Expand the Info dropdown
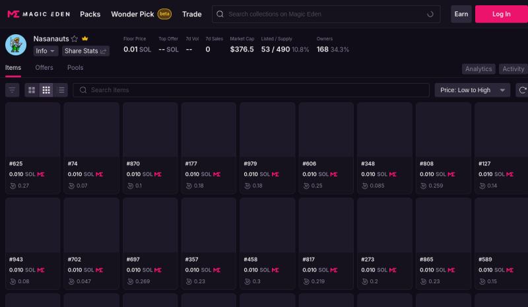Viewport: 528px width, 307px height. pos(46,51)
